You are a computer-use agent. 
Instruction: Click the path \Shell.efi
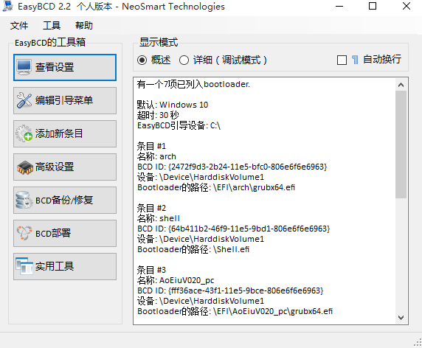[231, 249]
